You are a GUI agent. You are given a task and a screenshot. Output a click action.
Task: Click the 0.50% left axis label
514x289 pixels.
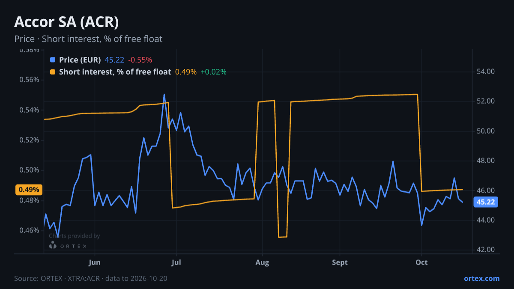click(29, 170)
